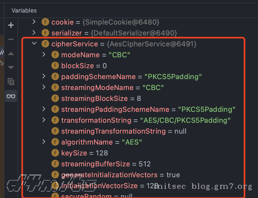Select the streamingBlockSize = 8 row

pos(101,98)
